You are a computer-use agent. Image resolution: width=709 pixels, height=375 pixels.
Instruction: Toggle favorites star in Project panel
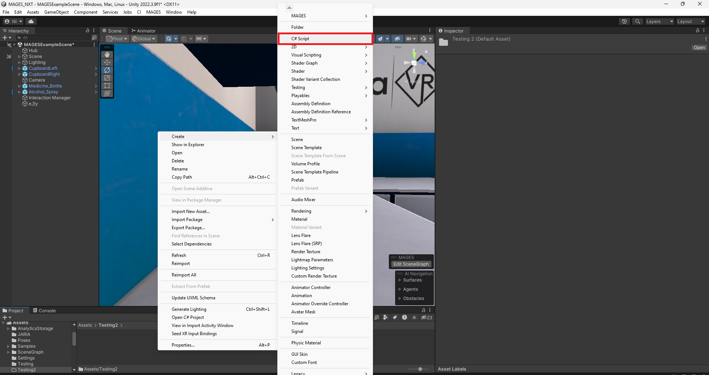tap(414, 317)
